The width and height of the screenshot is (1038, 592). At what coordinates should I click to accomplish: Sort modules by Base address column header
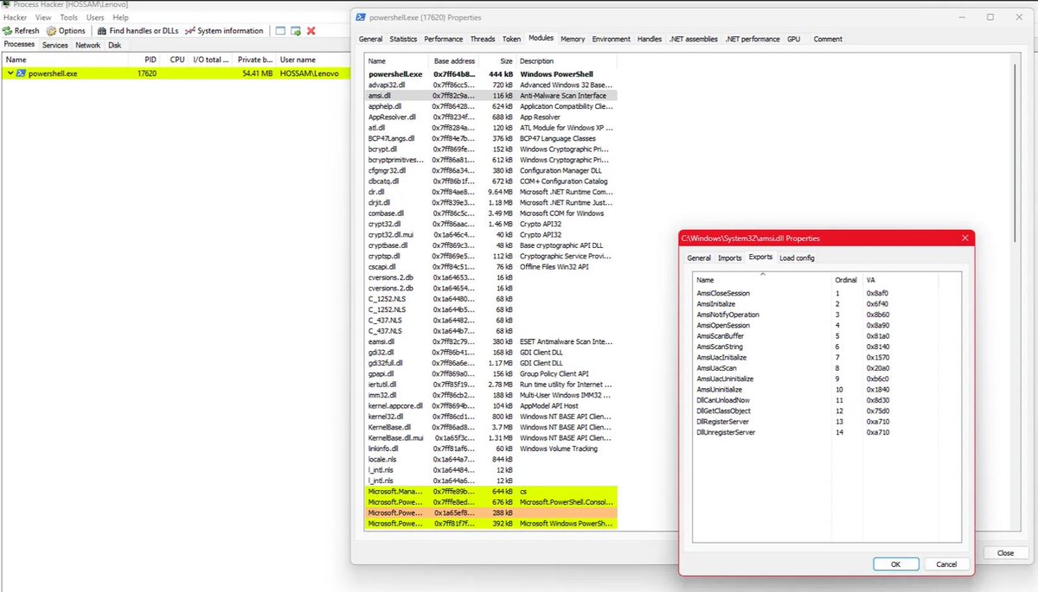click(454, 61)
